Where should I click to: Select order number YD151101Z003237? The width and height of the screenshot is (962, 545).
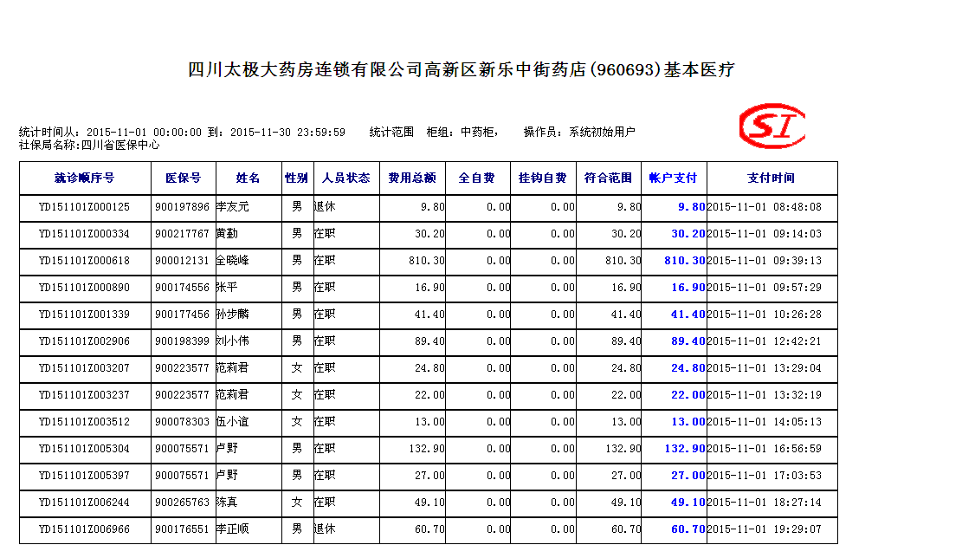coord(85,395)
